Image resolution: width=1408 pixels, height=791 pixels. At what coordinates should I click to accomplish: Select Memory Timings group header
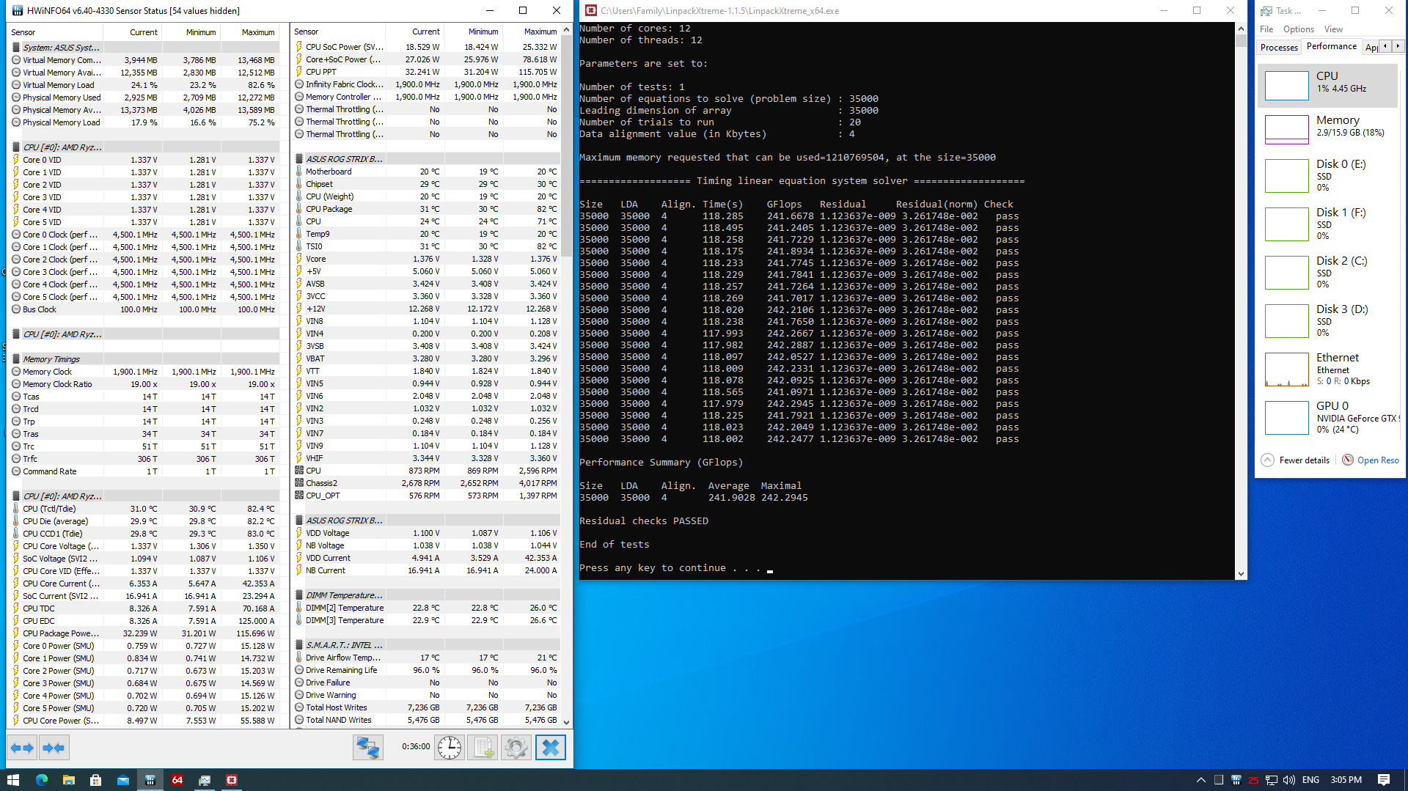click(x=144, y=359)
